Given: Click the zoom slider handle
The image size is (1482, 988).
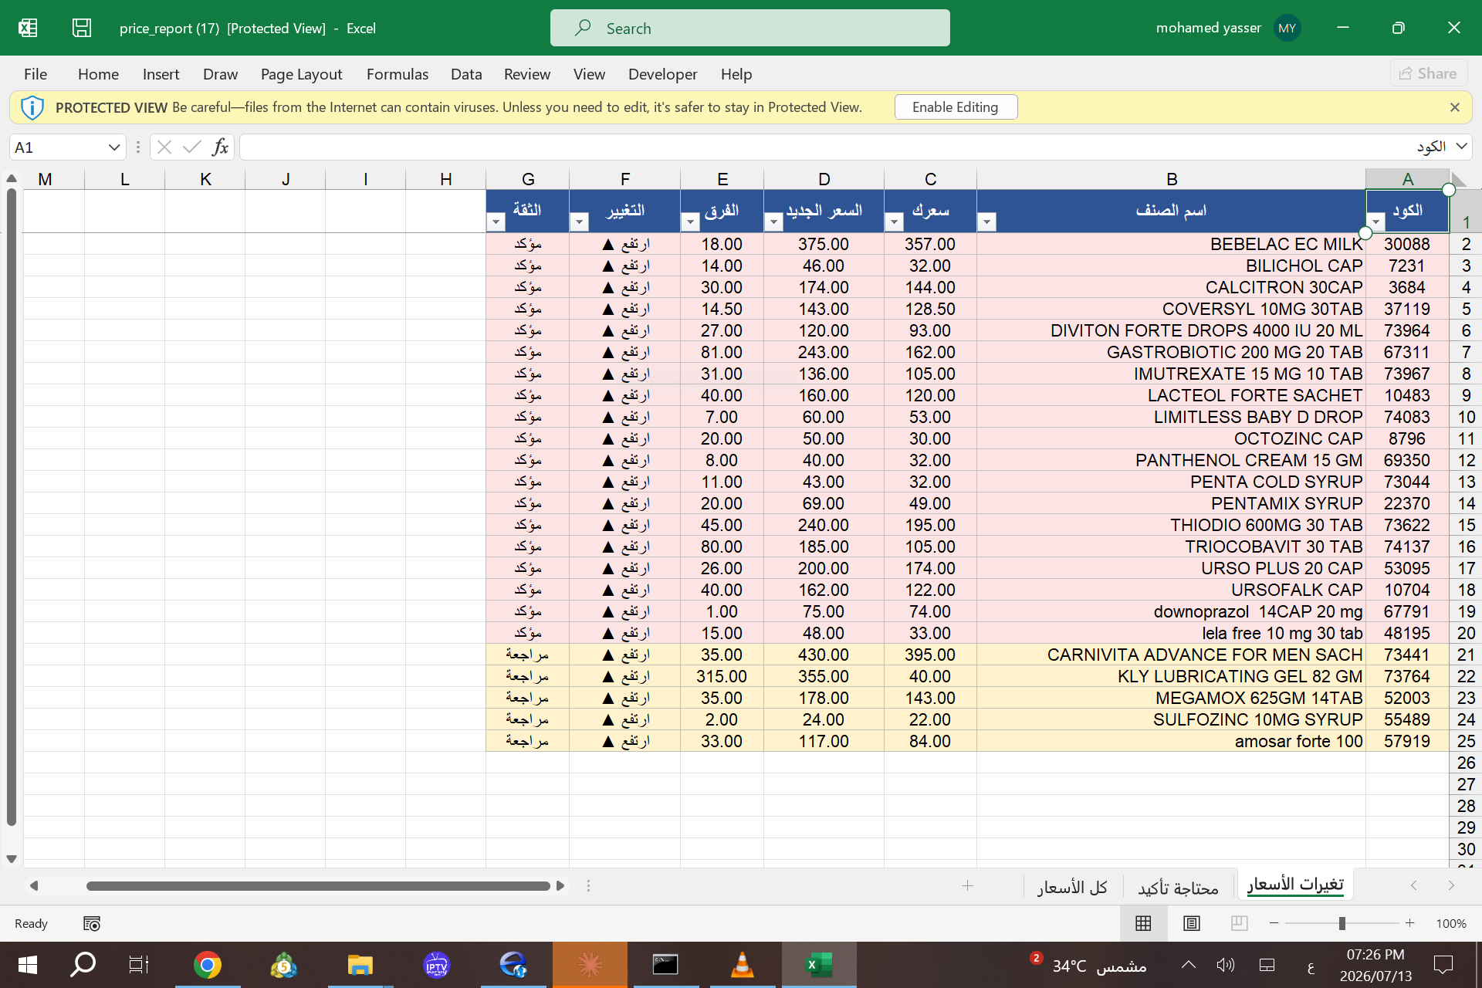Looking at the screenshot, I should (1342, 923).
